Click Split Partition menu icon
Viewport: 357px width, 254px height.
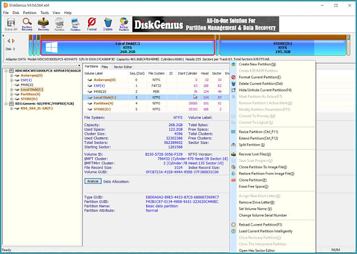(x=233, y=145)
